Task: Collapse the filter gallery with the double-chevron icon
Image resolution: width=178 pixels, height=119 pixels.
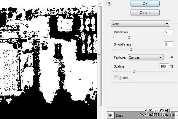Action: pyautogui.click(x=109, y=3)
